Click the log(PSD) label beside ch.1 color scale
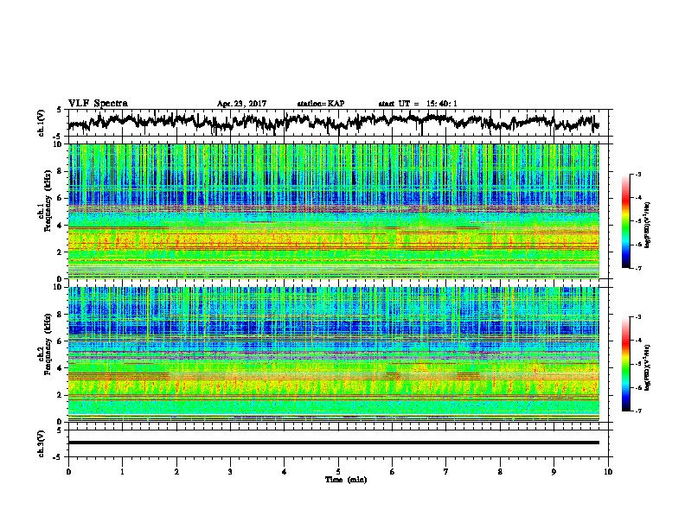This screenshot has height=529, width=685. [x=648, y=225]
